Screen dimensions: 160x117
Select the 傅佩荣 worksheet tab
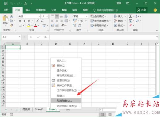pyautogui.click(x=26, y=109)
